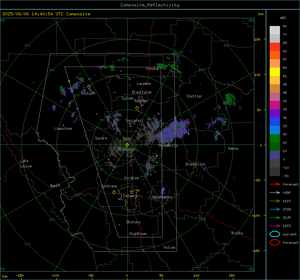Click the large purple echo above ThreeHills
Viewport: 300px width, 280px height.
point(174,131)
